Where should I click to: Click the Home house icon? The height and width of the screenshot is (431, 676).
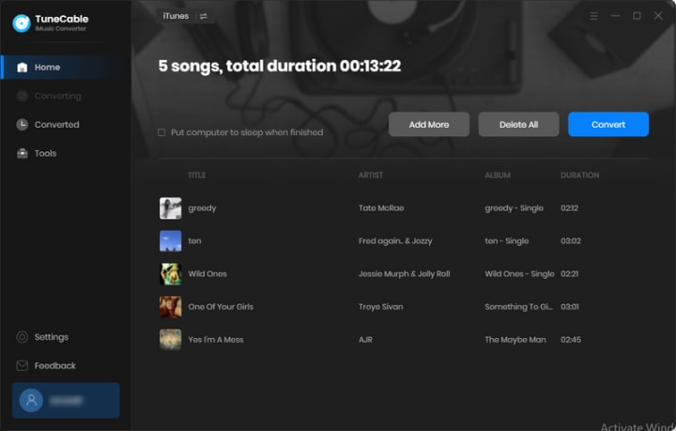[22, 68]
